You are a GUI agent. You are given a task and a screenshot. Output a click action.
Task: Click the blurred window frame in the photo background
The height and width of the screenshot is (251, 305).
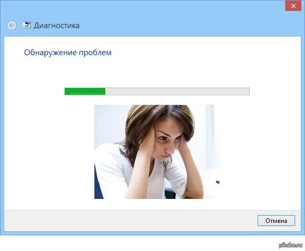(210, 136)
